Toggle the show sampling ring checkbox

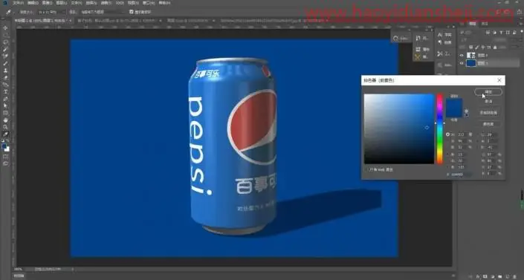(131, 12)
